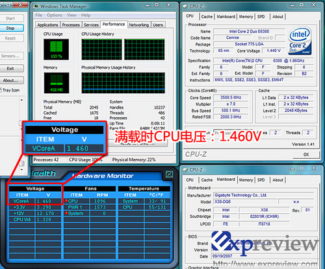Open the Networking tab in Task Manager
This screenshot has width=325, height=269.
point(139,25)
